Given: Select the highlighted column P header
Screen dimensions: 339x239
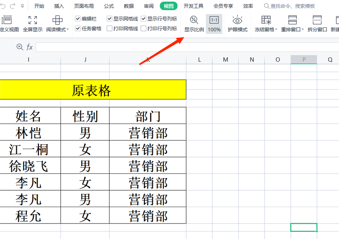Looking at the screenshot, I should point(304,59).
